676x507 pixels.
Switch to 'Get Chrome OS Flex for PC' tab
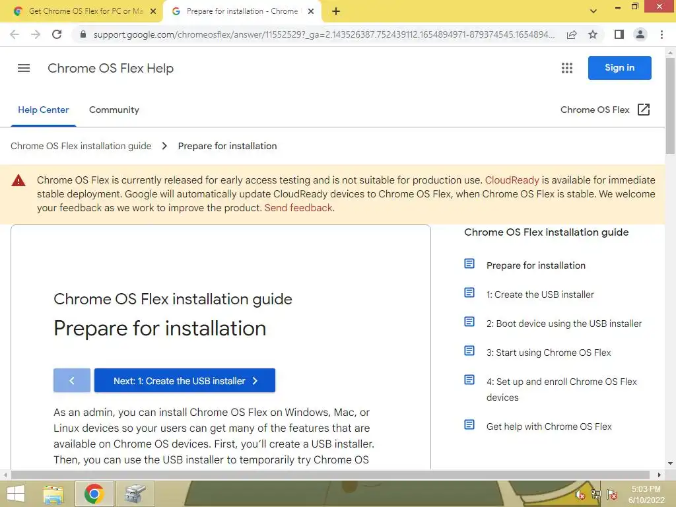85,11
